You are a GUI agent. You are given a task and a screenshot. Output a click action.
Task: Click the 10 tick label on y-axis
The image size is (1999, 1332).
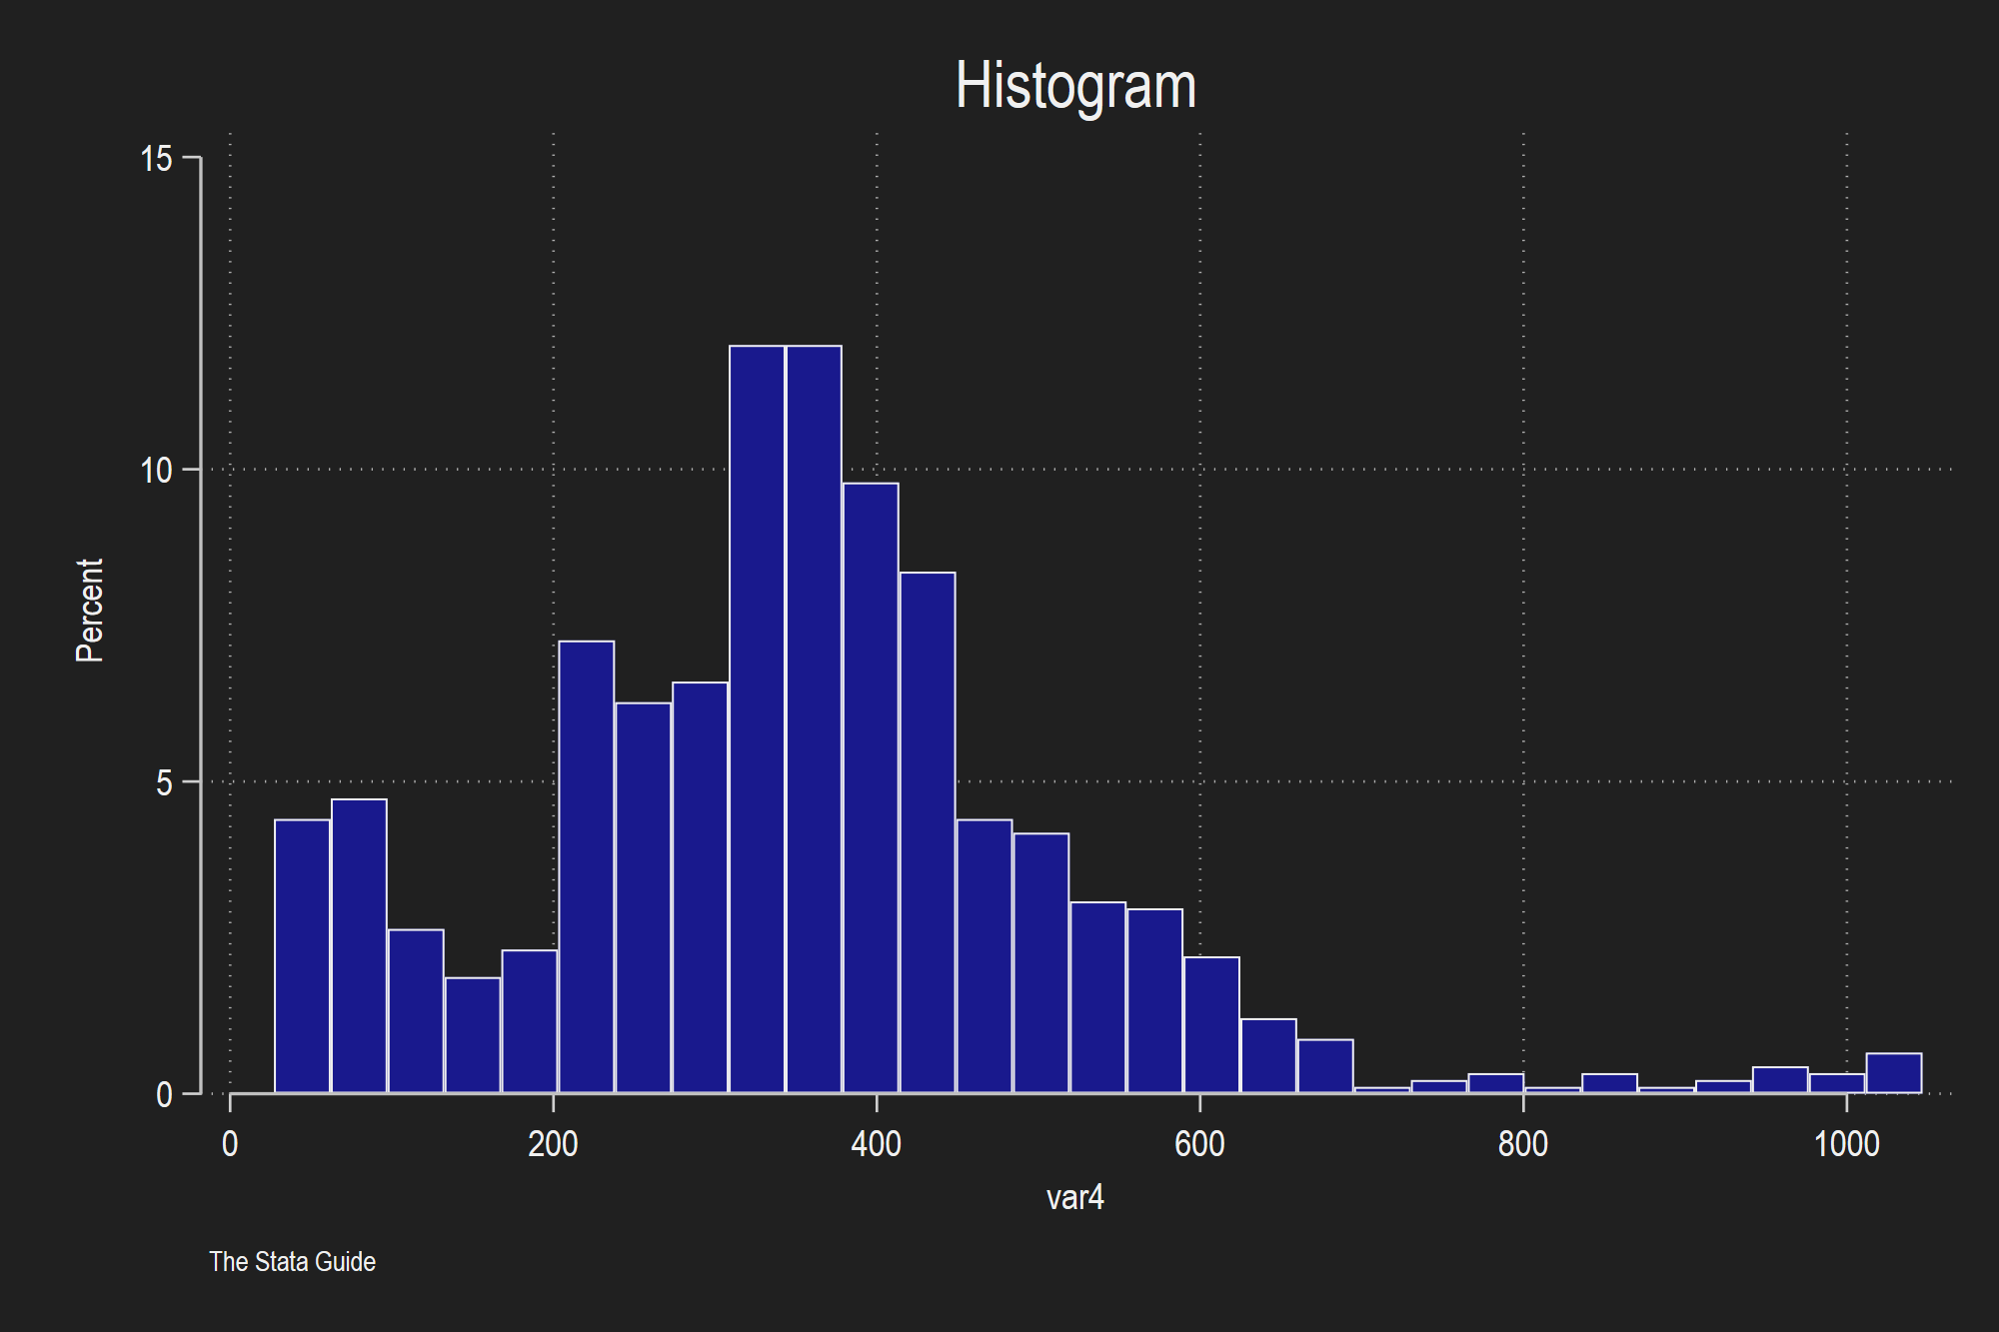coord(157,471)
